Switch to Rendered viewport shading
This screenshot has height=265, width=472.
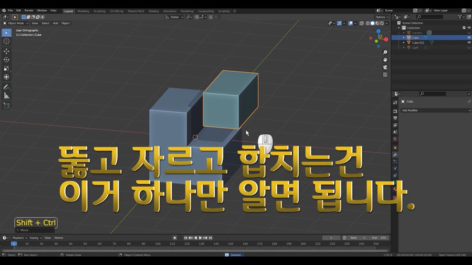(x=382, y=23)
